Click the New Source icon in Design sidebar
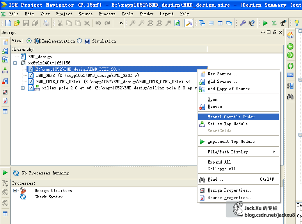 pos(5,42)
